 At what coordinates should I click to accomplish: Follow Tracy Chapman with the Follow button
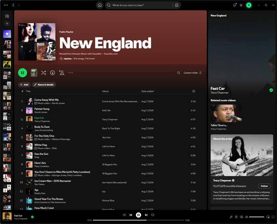pos(264,186)
